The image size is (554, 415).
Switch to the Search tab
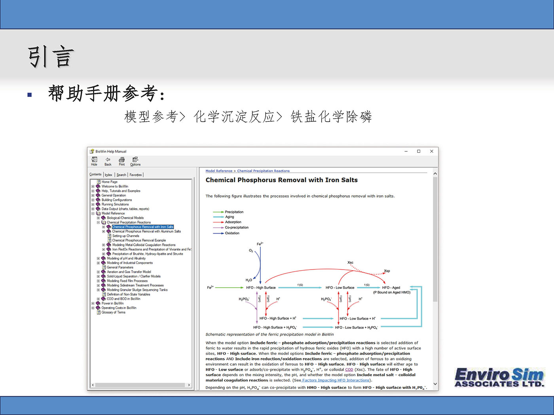click(x=121, y=175)
